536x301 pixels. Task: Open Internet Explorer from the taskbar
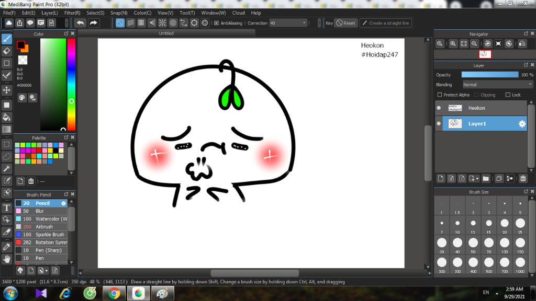point(65,293)
